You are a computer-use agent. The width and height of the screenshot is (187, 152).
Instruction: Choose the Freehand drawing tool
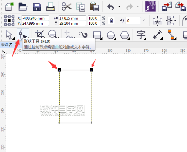tap(68, 34)
